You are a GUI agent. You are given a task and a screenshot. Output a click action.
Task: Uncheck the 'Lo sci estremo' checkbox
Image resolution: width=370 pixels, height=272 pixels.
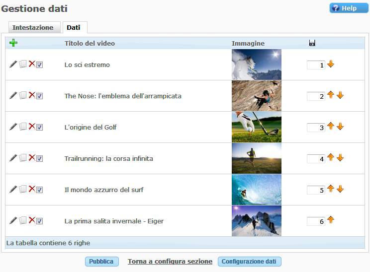40,65
